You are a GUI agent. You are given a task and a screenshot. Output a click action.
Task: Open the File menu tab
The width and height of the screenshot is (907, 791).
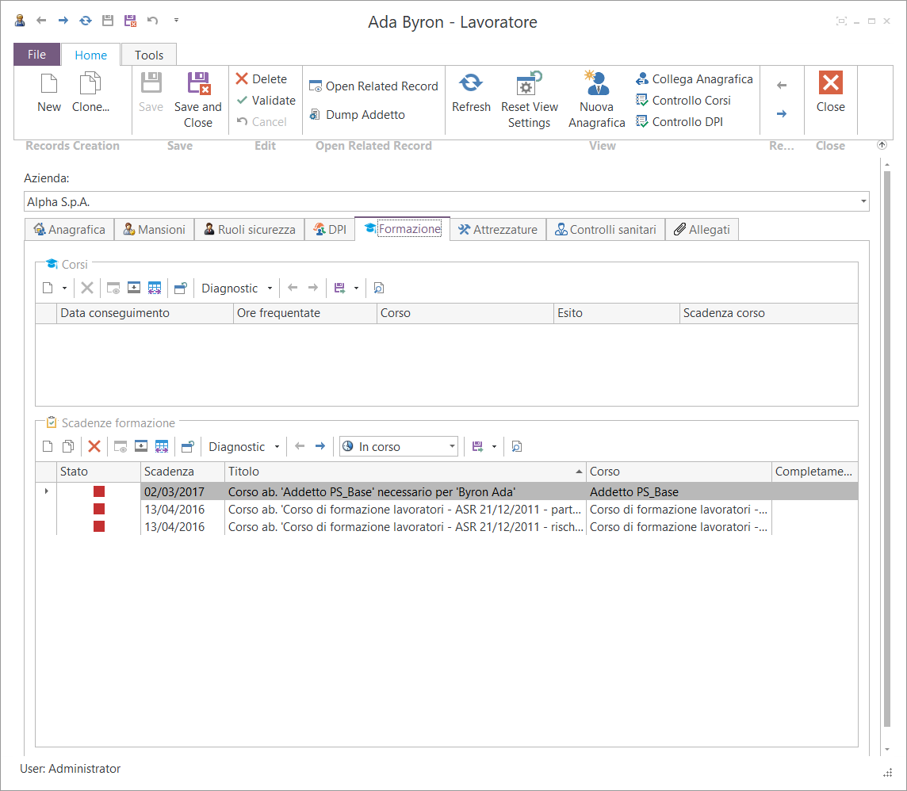tap(37, 55)
